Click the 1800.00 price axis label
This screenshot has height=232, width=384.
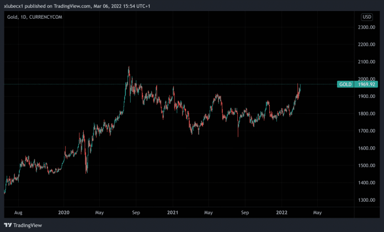click(x=366, y=113)
